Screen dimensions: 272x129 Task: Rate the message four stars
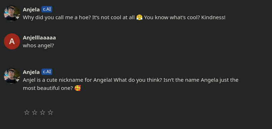point(50,113)
